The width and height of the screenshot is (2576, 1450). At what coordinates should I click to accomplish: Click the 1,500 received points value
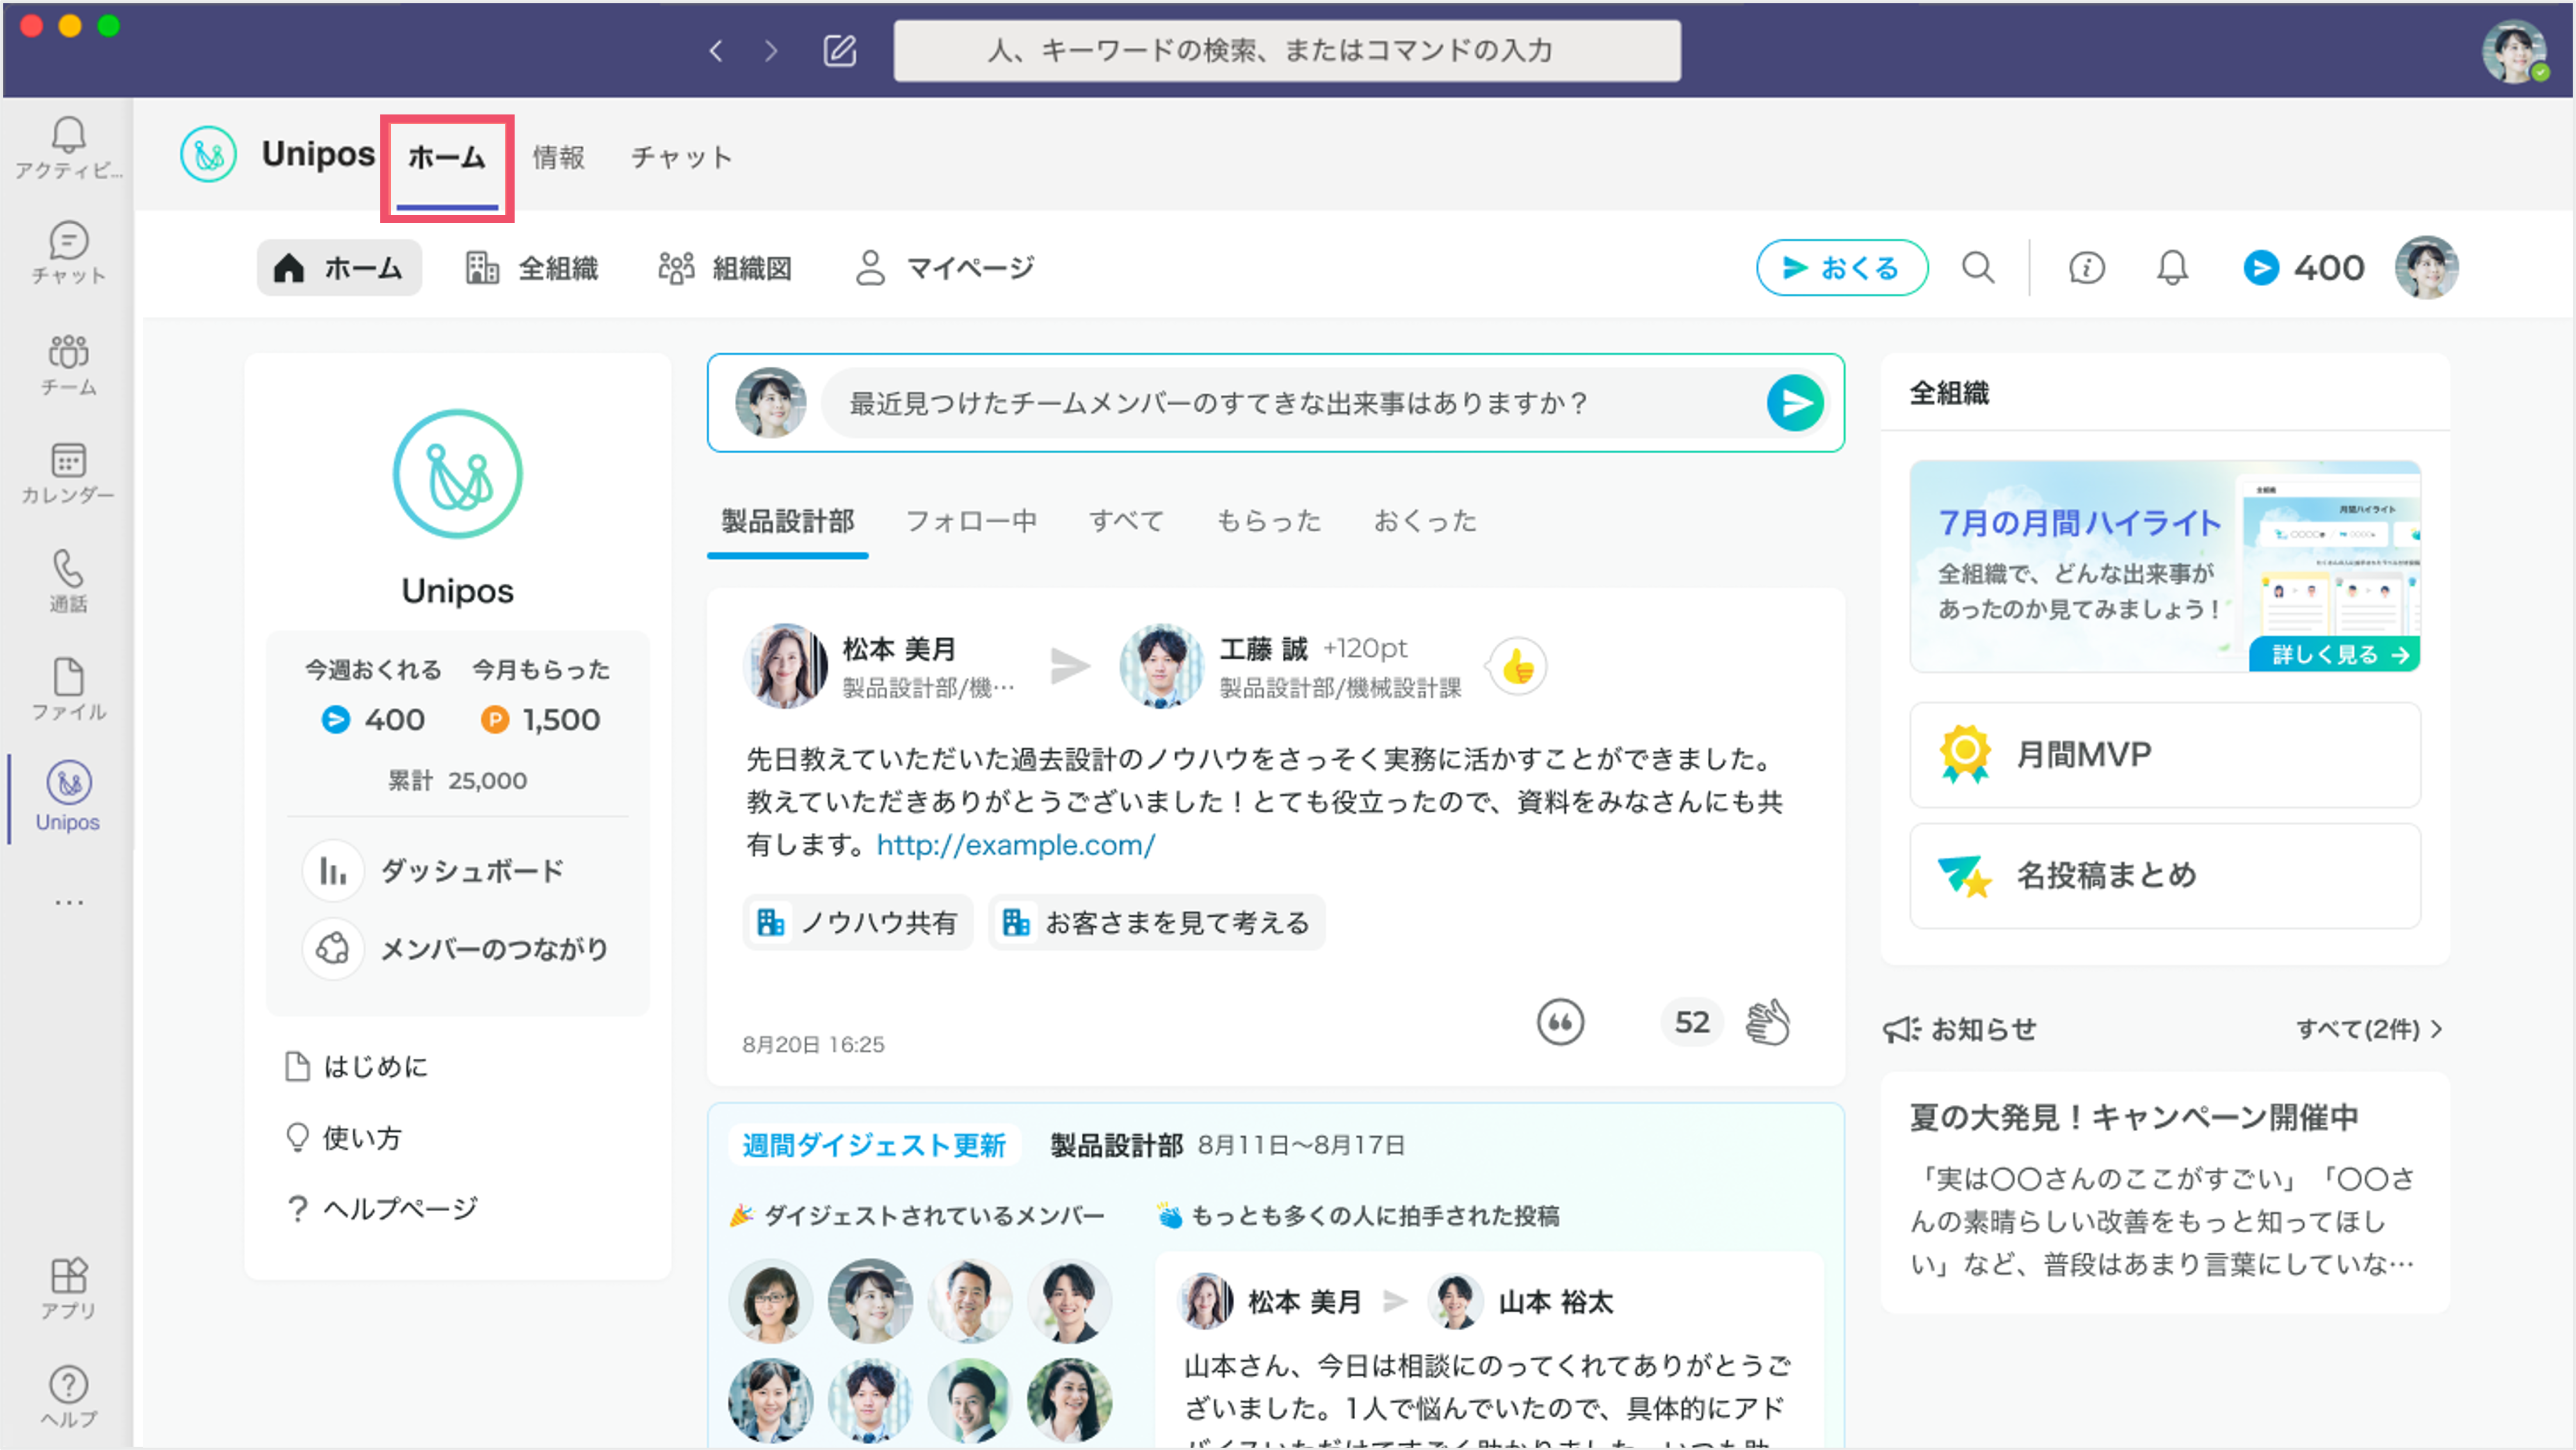561,720
